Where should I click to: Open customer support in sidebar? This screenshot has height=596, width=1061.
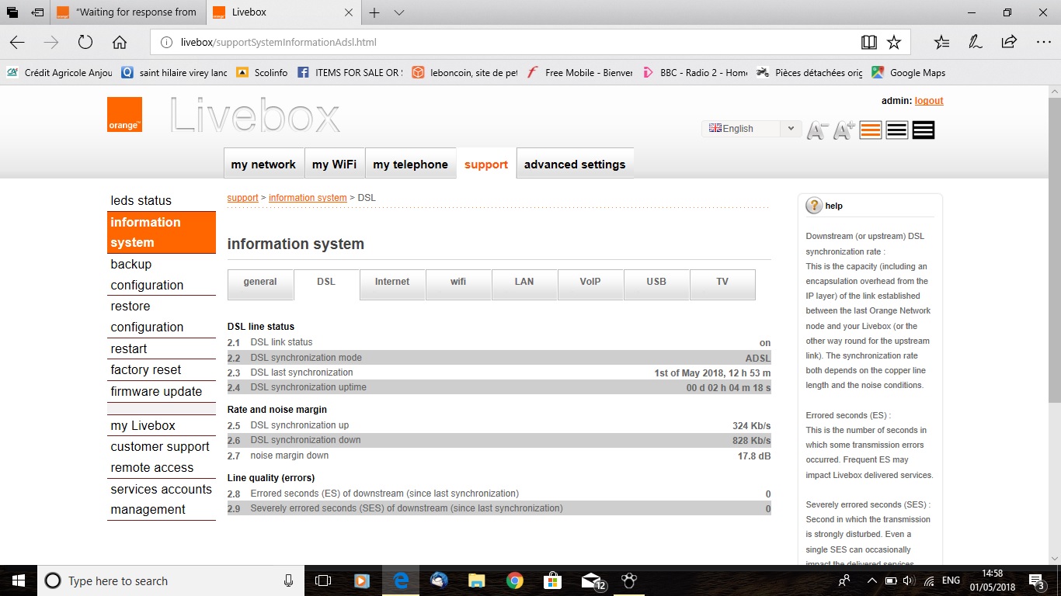pyautogui.click(x=160, y=446)
